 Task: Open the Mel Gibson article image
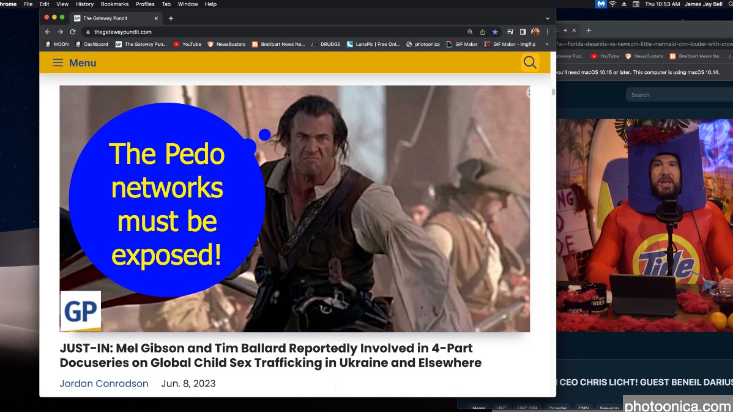coord(294,208)
